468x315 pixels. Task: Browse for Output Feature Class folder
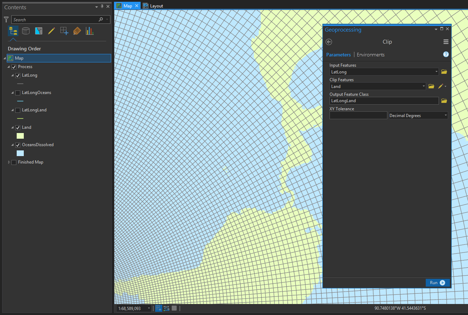pyautogui.click(x=444, y=101)
